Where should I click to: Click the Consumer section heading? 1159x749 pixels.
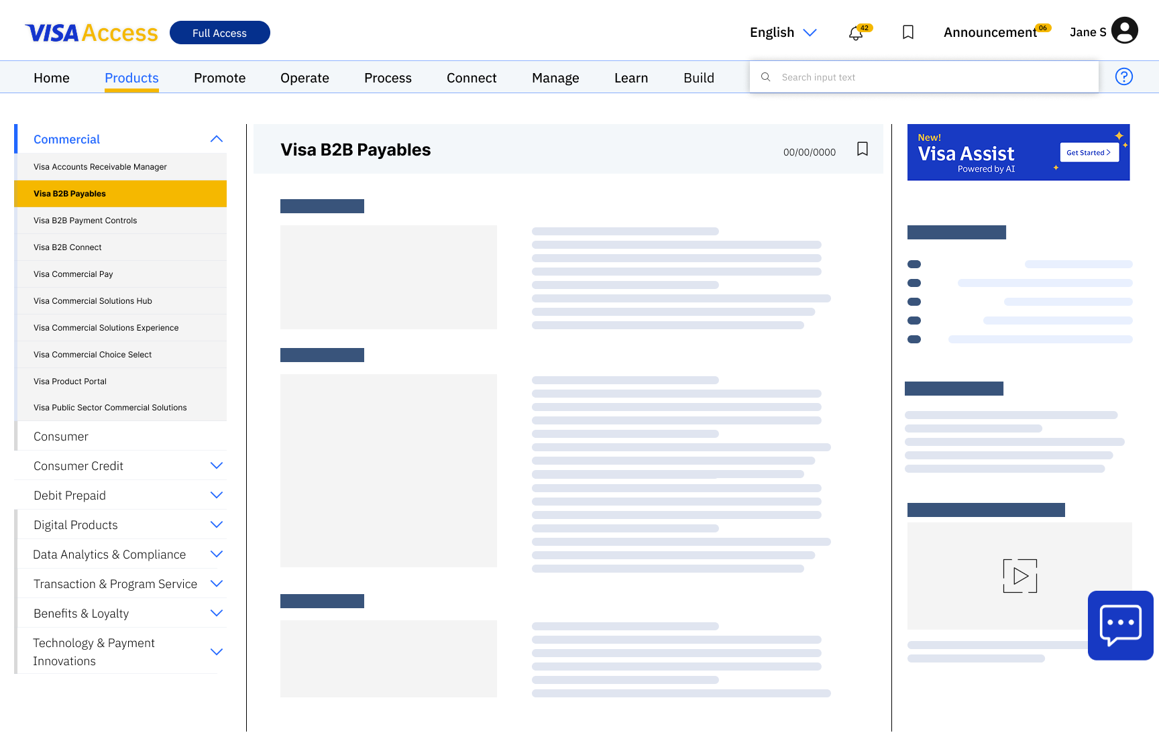click(61, 437)
